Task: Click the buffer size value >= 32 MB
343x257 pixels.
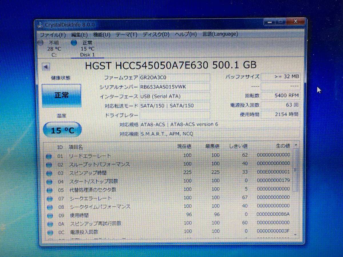Action: (x=280, y=77)
